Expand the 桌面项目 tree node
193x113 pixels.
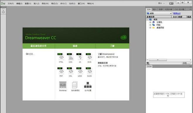150,28
